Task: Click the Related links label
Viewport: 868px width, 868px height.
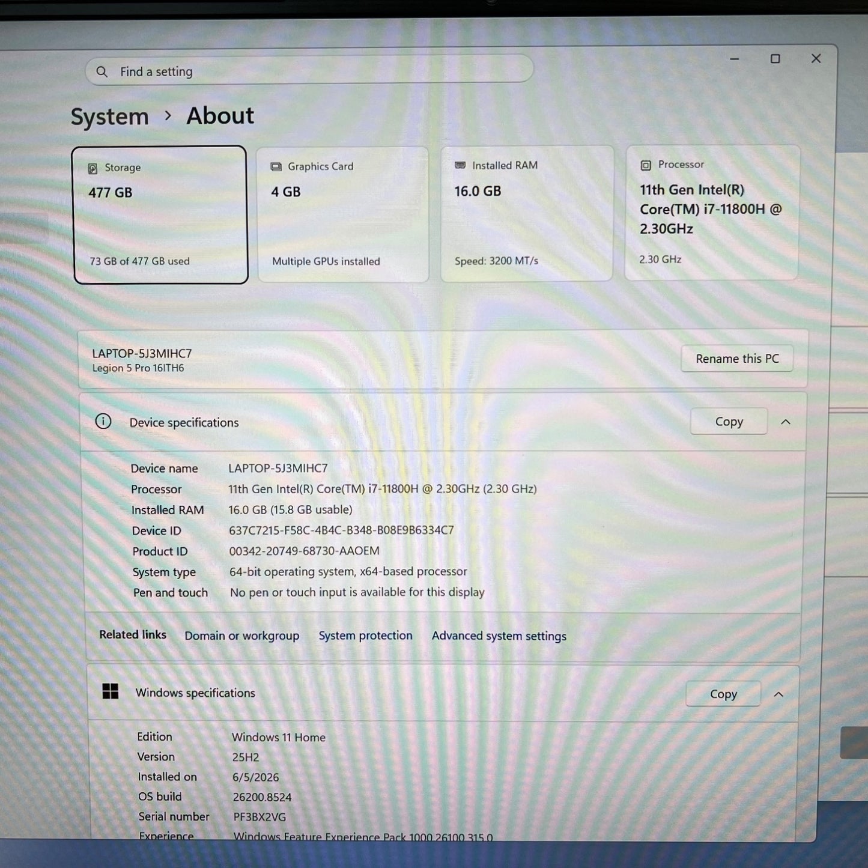Action: 133,634
